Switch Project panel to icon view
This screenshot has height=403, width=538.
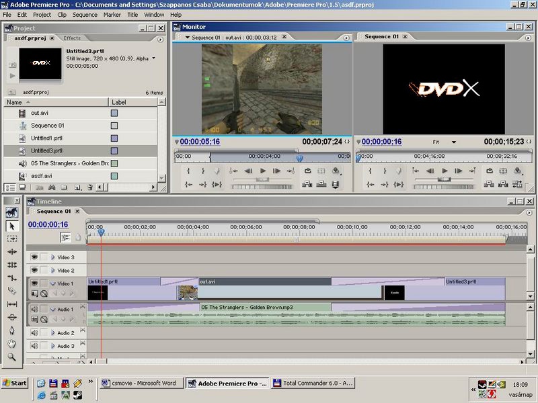[22, 187]
